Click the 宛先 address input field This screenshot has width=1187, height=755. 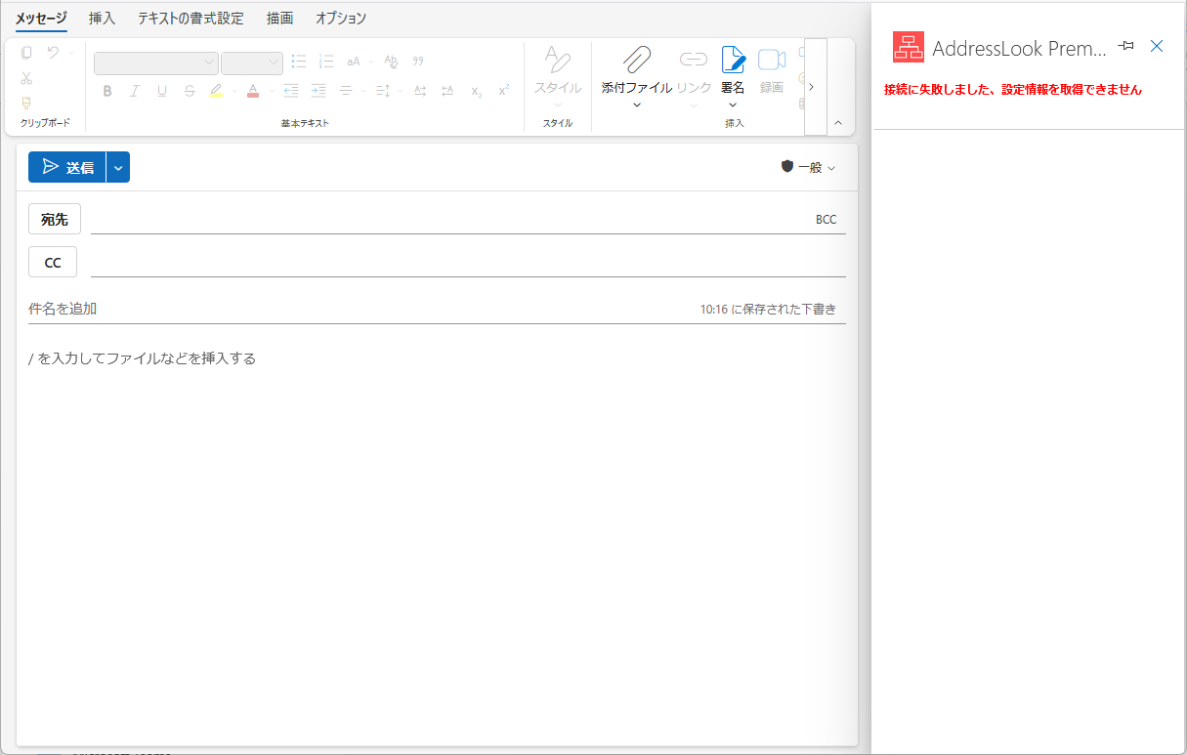(449, 220)
